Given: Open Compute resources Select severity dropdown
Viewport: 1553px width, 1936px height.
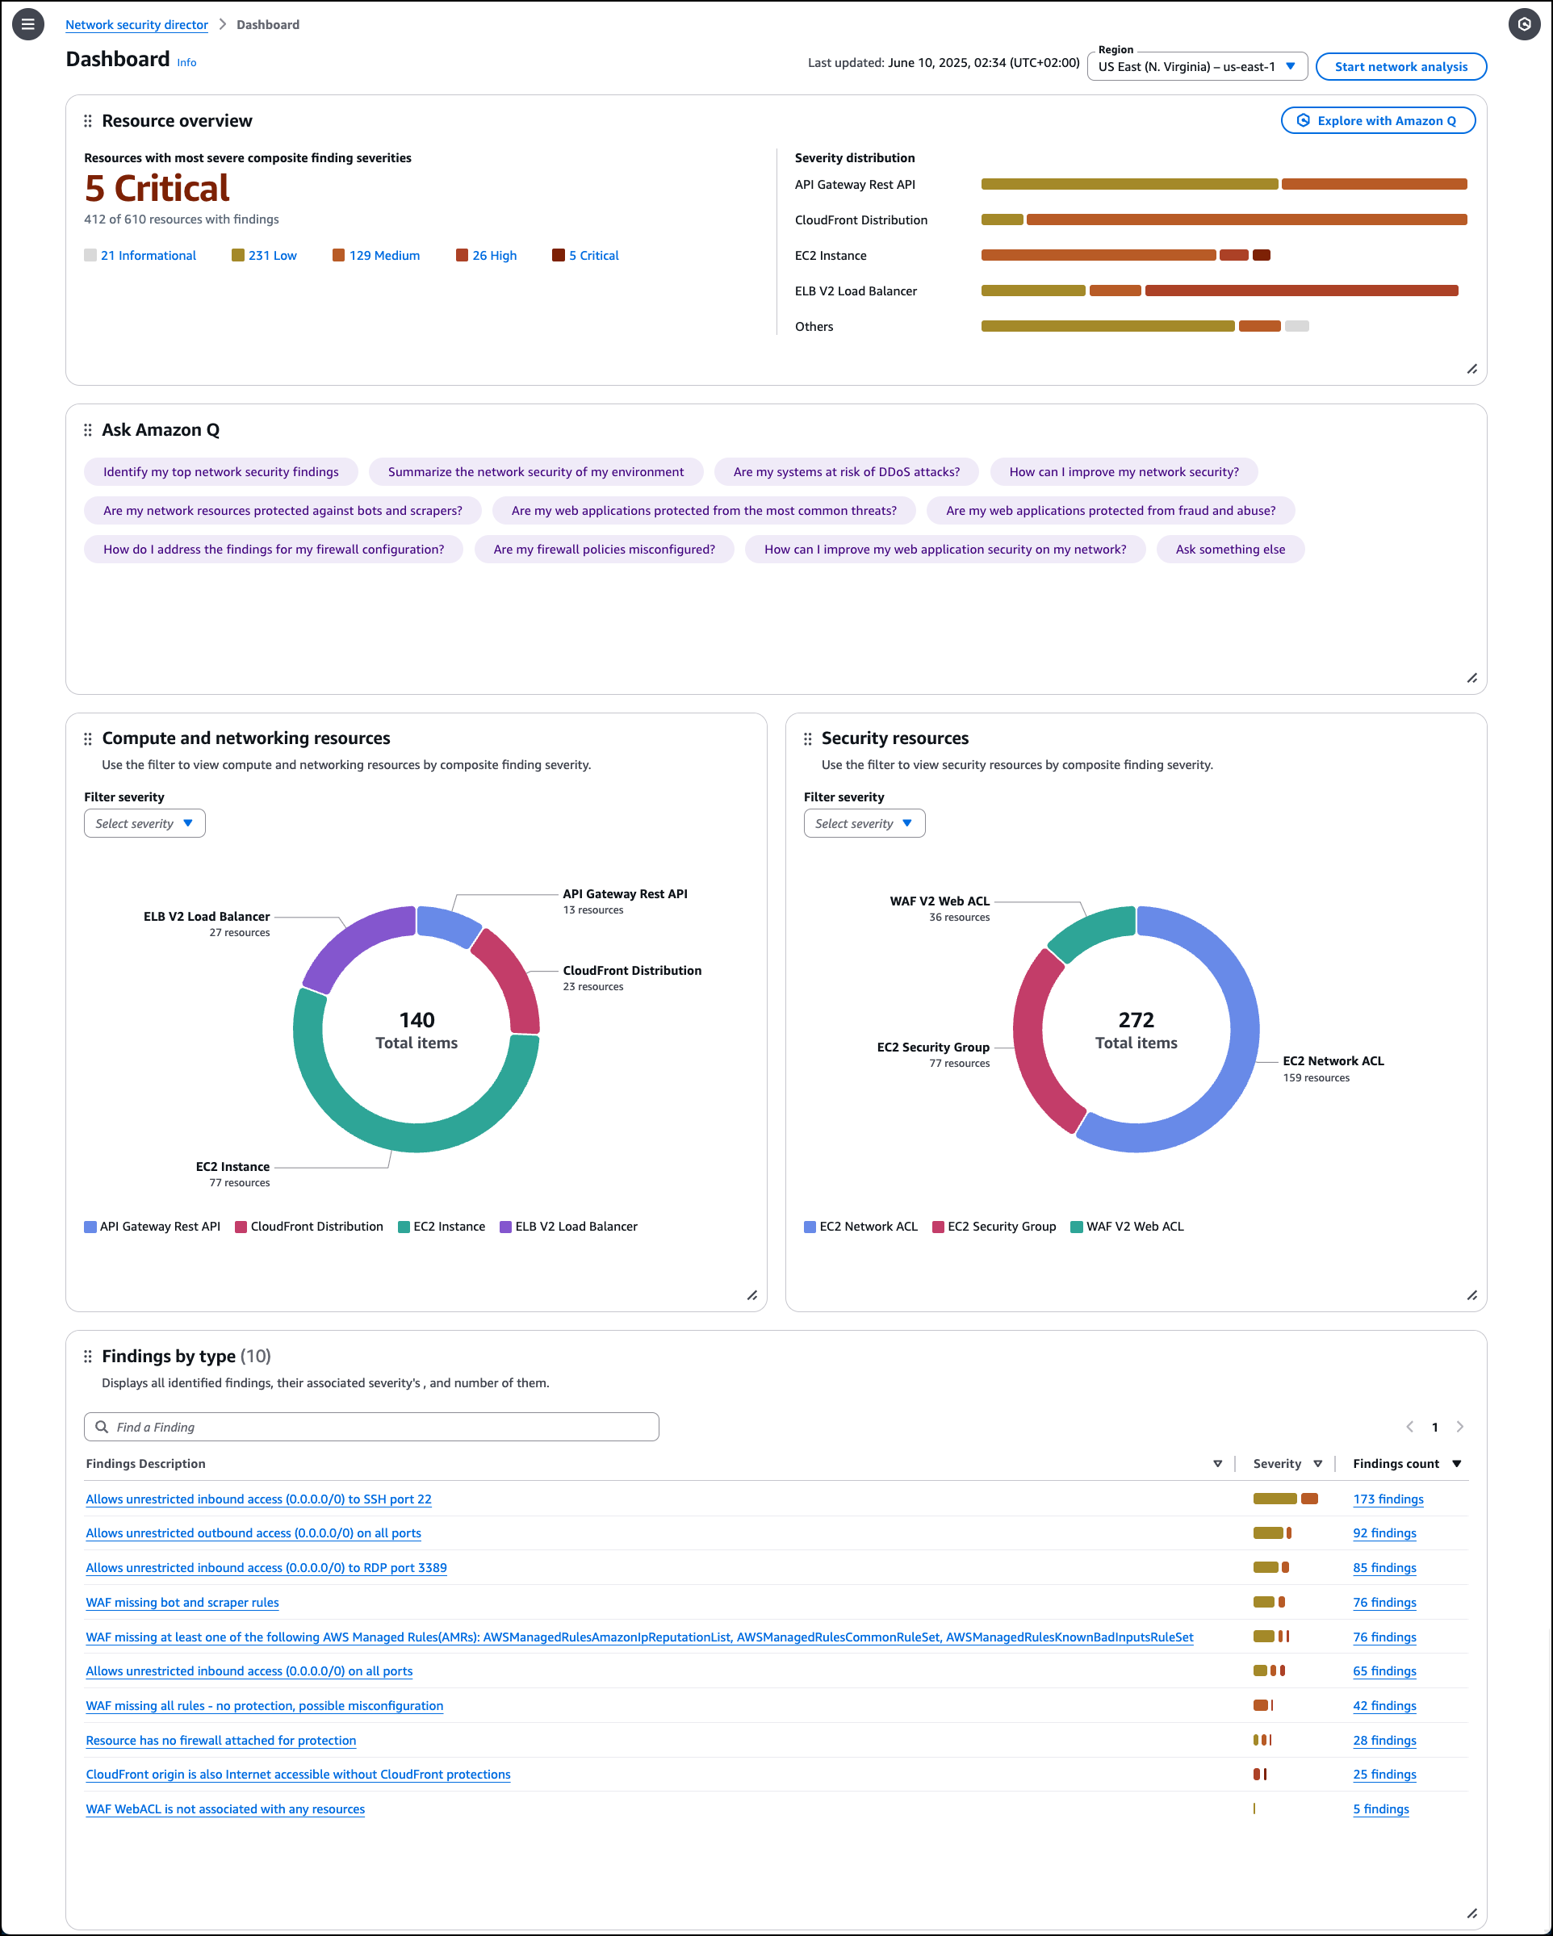Looking at the screenshot, I should 144,823.
